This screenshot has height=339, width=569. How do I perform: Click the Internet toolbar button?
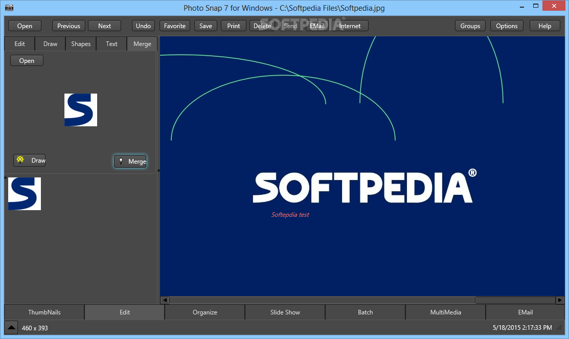coord(350,26)
